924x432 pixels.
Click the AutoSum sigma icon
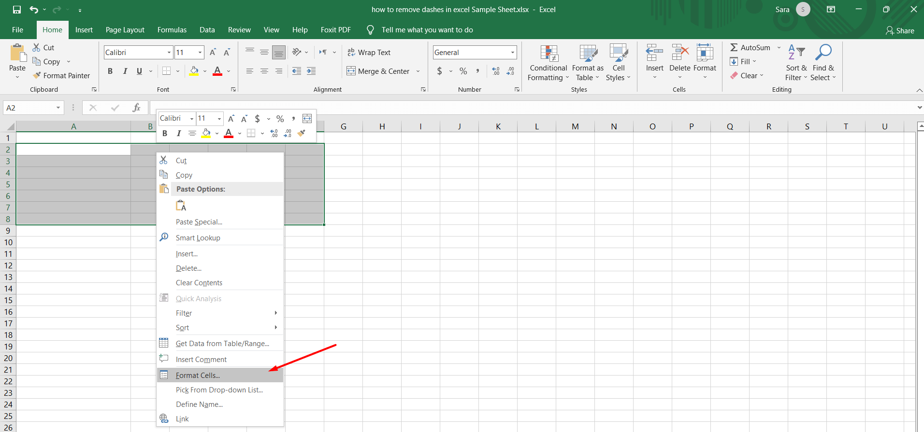[734, 47]
